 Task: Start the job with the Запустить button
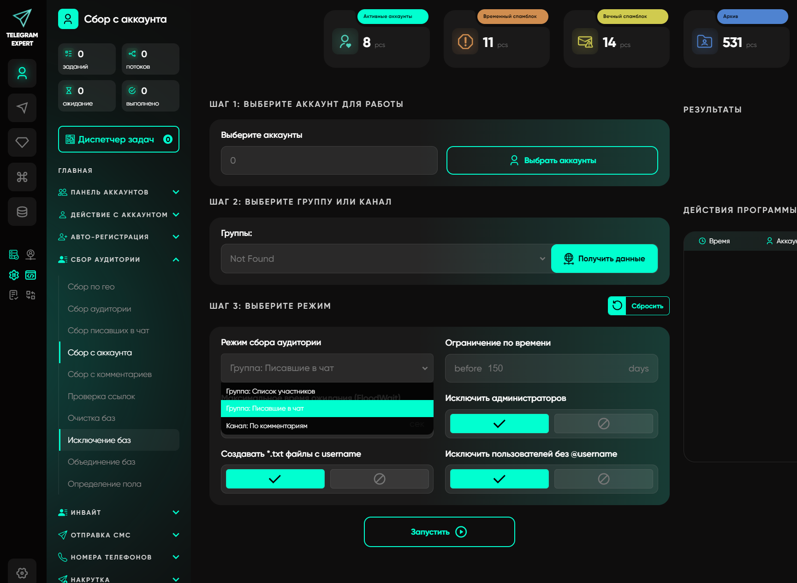[440, 532]
